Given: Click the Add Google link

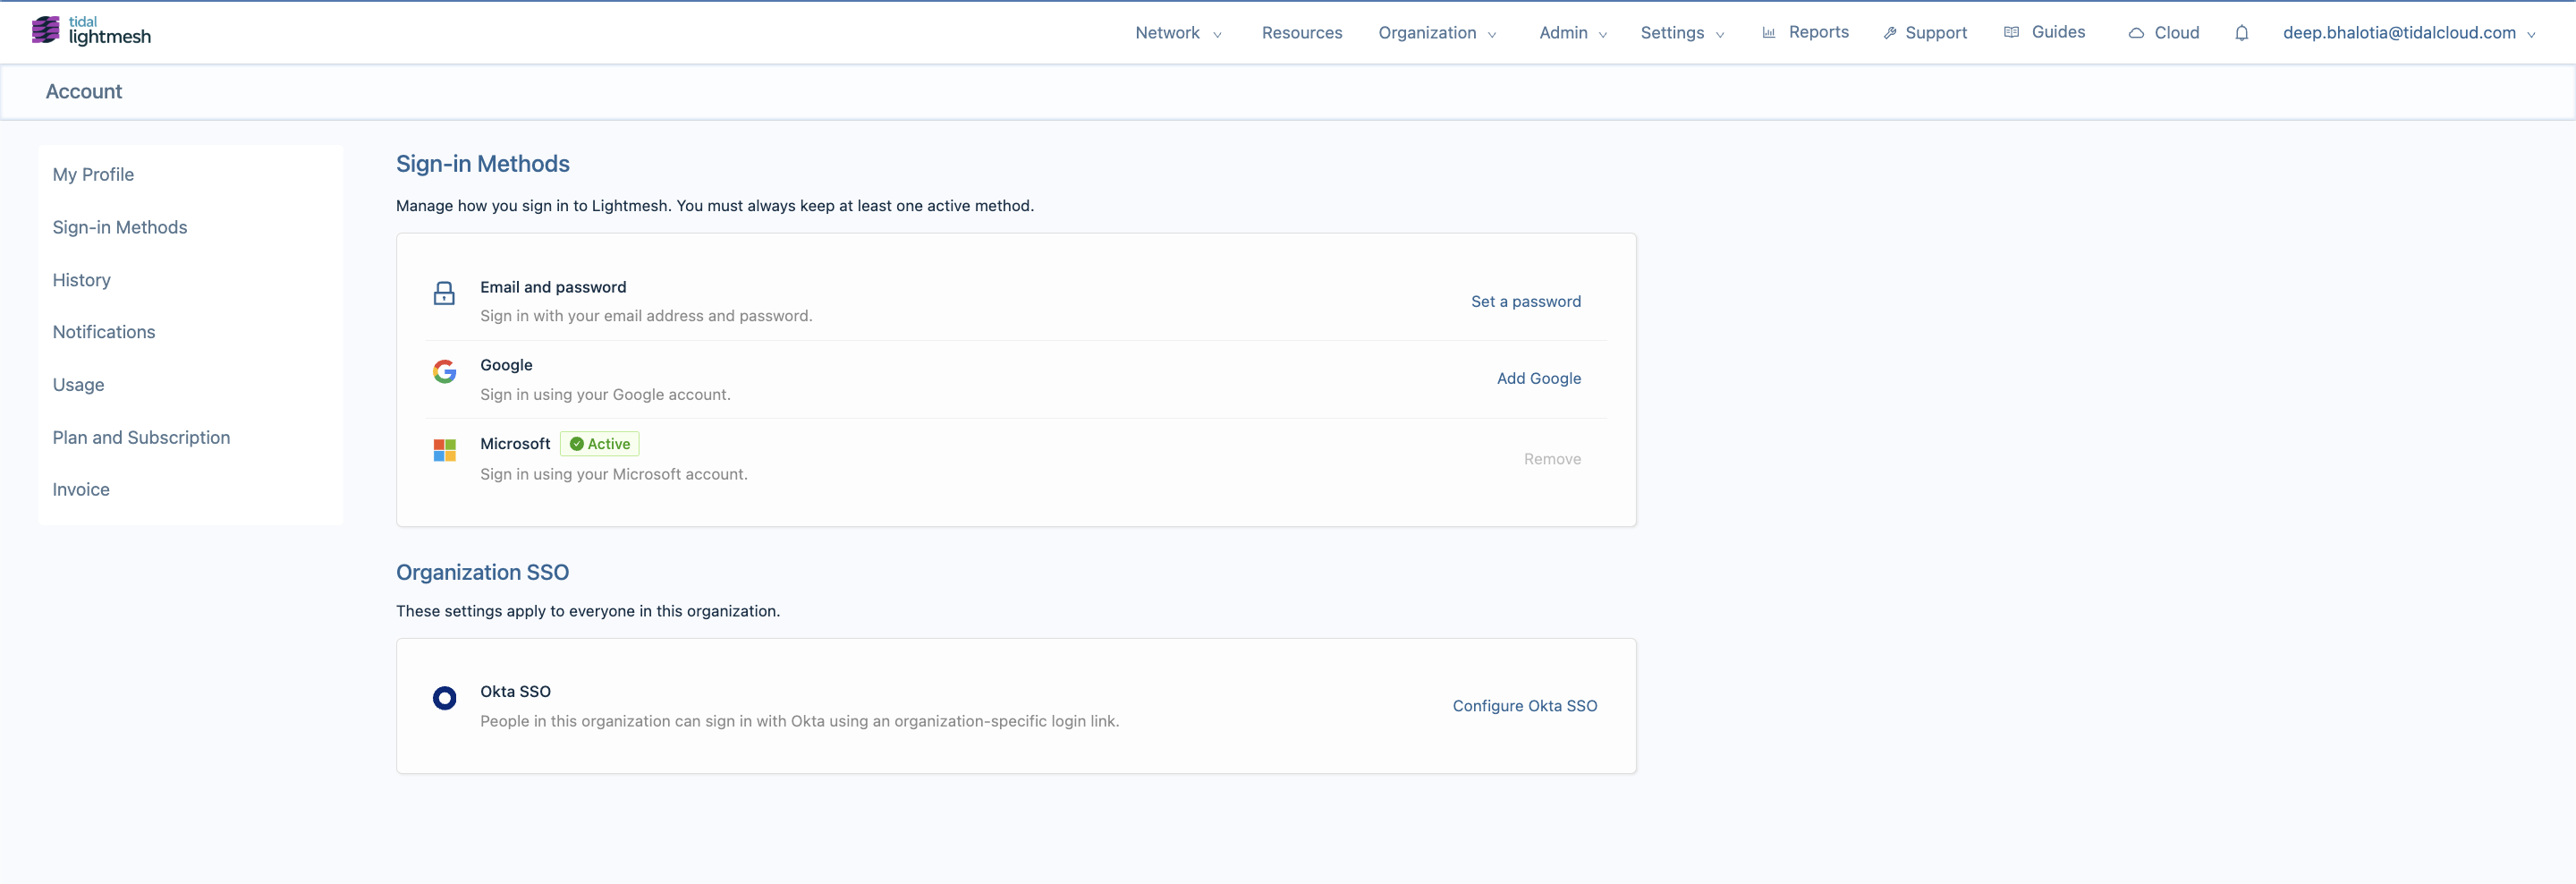Looking at the screenshot, I should click(1538, 379).
